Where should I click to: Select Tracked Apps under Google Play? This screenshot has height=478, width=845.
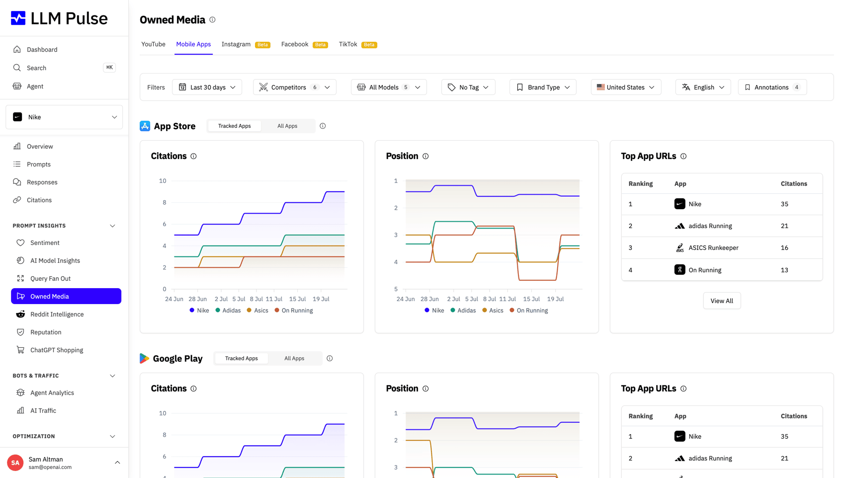pos(242,358)
